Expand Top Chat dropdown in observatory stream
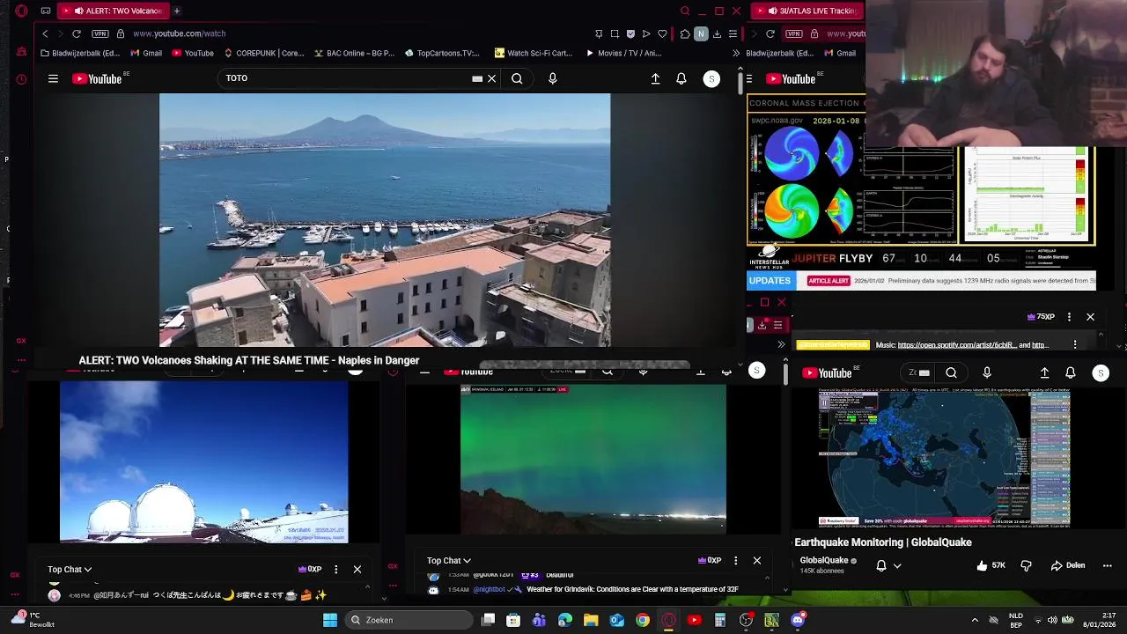Image resolution: width=1127 pixels, height=634 pixels. point(70,570)
